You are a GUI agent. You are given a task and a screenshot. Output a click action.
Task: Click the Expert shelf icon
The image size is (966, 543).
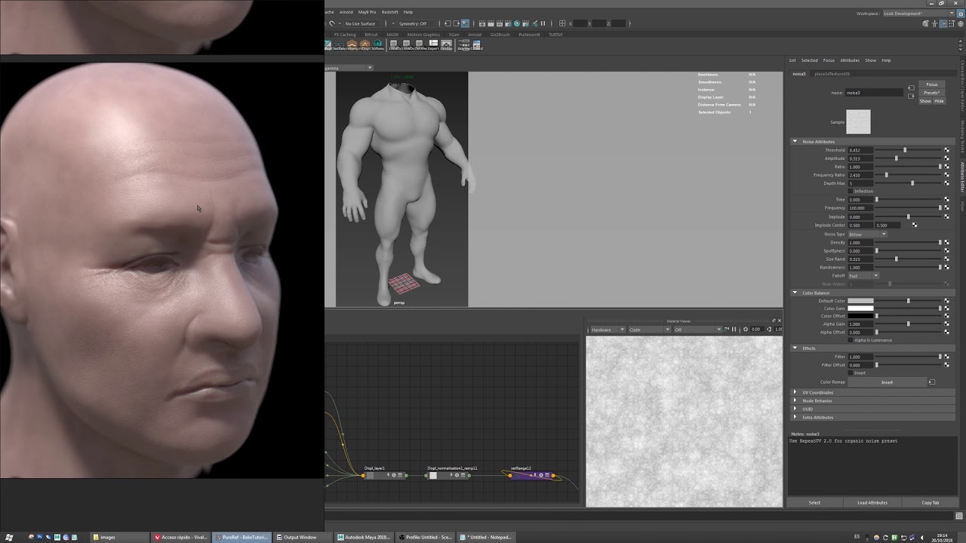tap(433, 44)
